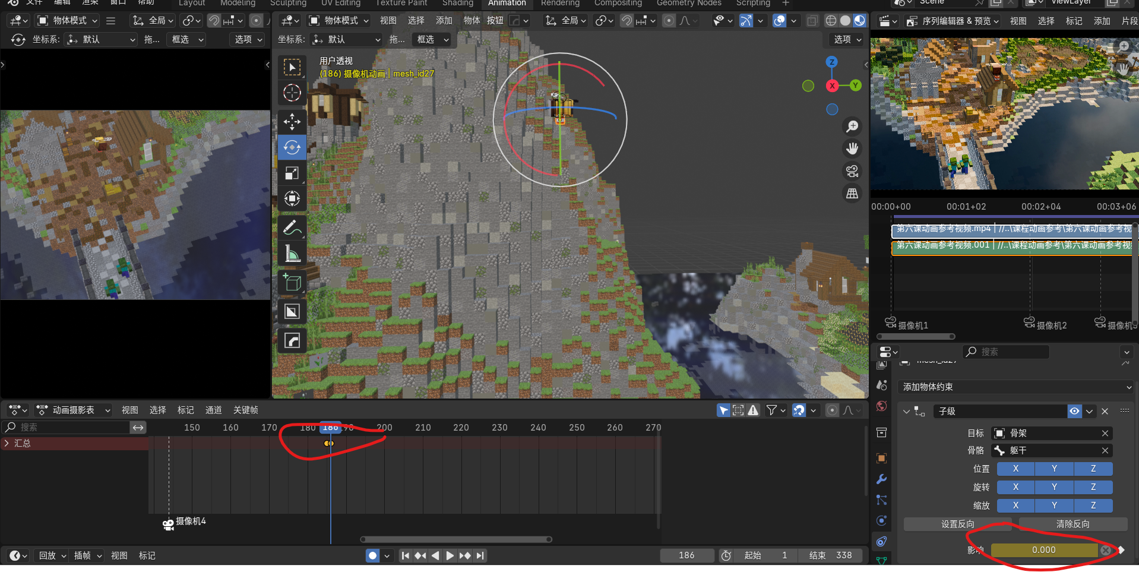The width and height of the screenshot is (1139, 572).
Task: Toggle auto keying record button
Action: 372,555
